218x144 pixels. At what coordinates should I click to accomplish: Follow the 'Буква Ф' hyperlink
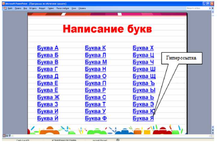tap(96, 118)
